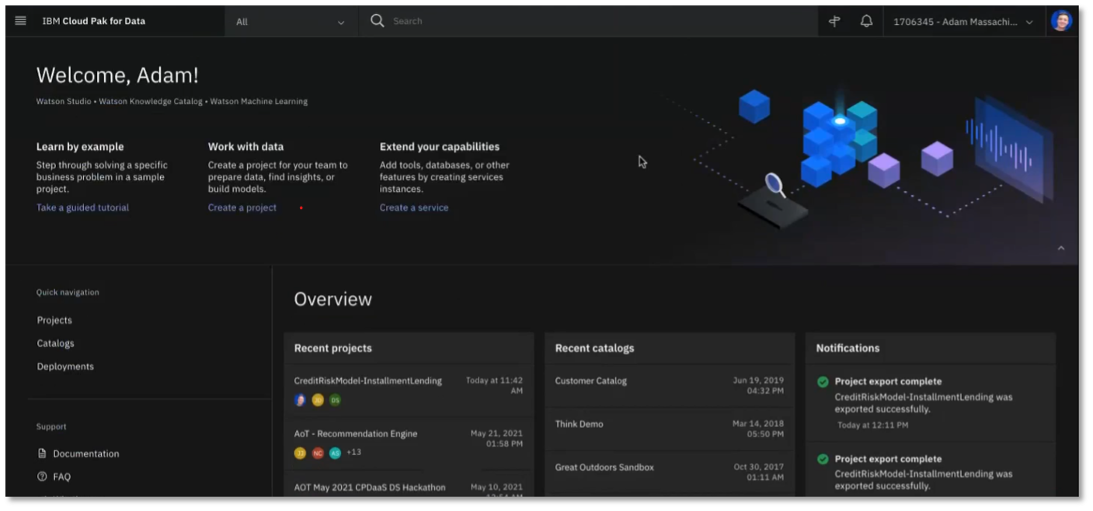
Task: Collapse the welcome banner with chevron
Action: [x=1061, y=249]
